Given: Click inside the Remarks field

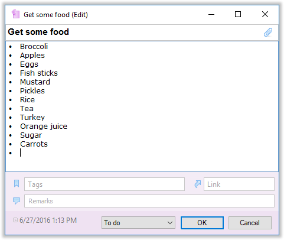Looking at the screenshot, I should pos(149,201).
